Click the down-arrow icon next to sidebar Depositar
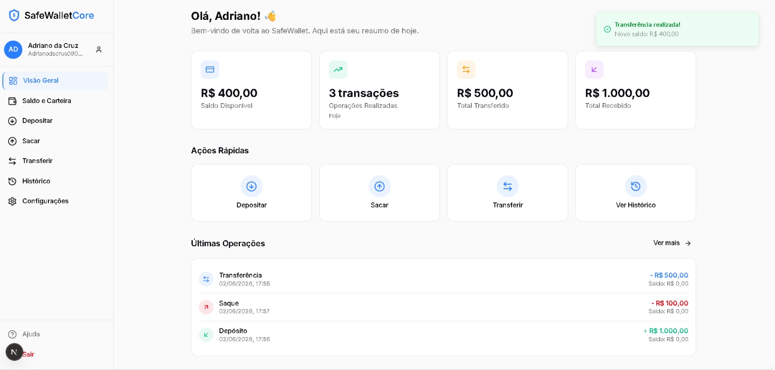The height and width of the screenshot is (370, 775). tap(13, 121)
